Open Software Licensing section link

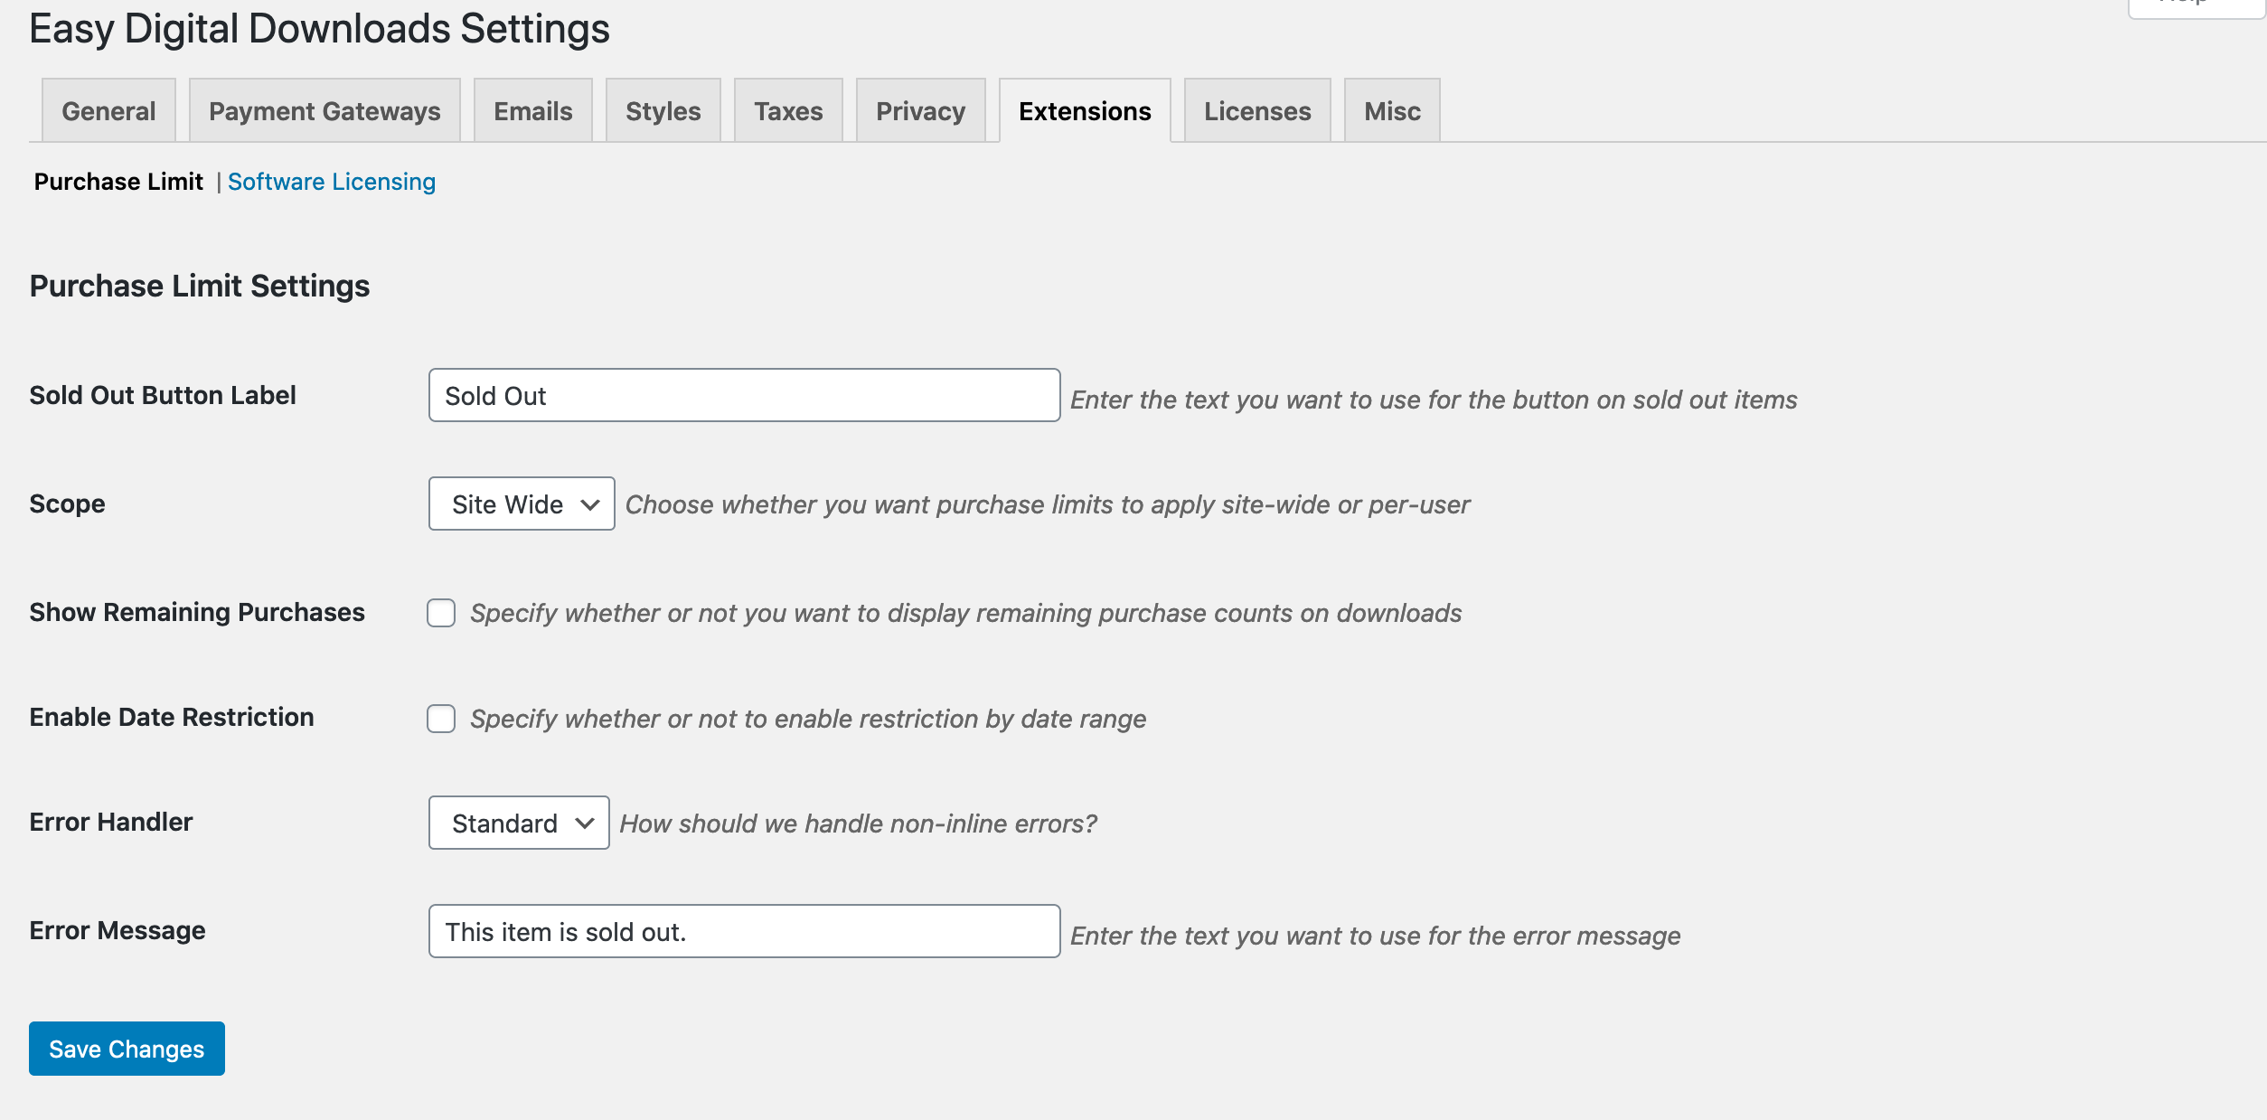[332, 182]
